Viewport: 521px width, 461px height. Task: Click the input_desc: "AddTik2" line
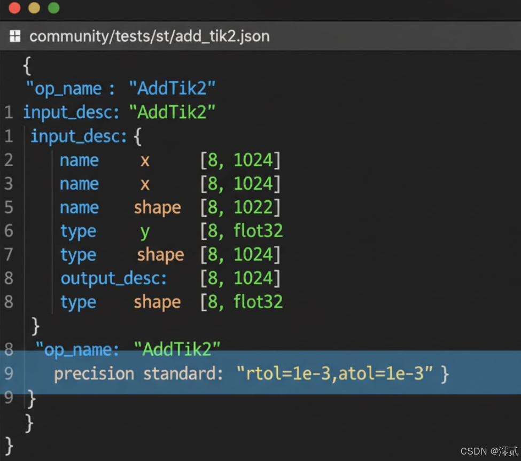click(119, 112)
